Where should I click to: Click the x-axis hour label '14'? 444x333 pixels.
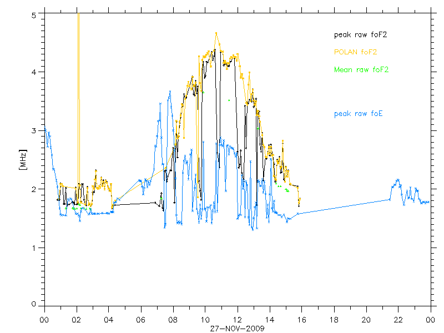(x=270, y=320)
